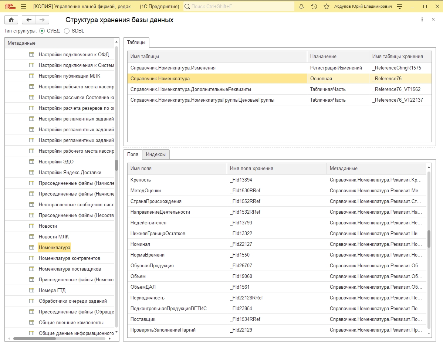This screenshot has height=346, width=443.
Task: Click table icon for Неотправленные сообщения
Action: [x=32, y=205]
